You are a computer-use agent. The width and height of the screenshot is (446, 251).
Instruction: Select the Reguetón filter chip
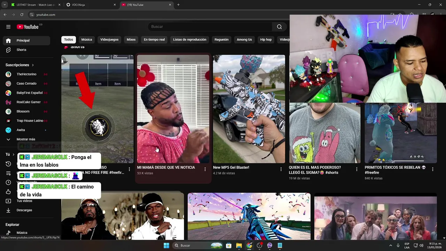[222, 40]
